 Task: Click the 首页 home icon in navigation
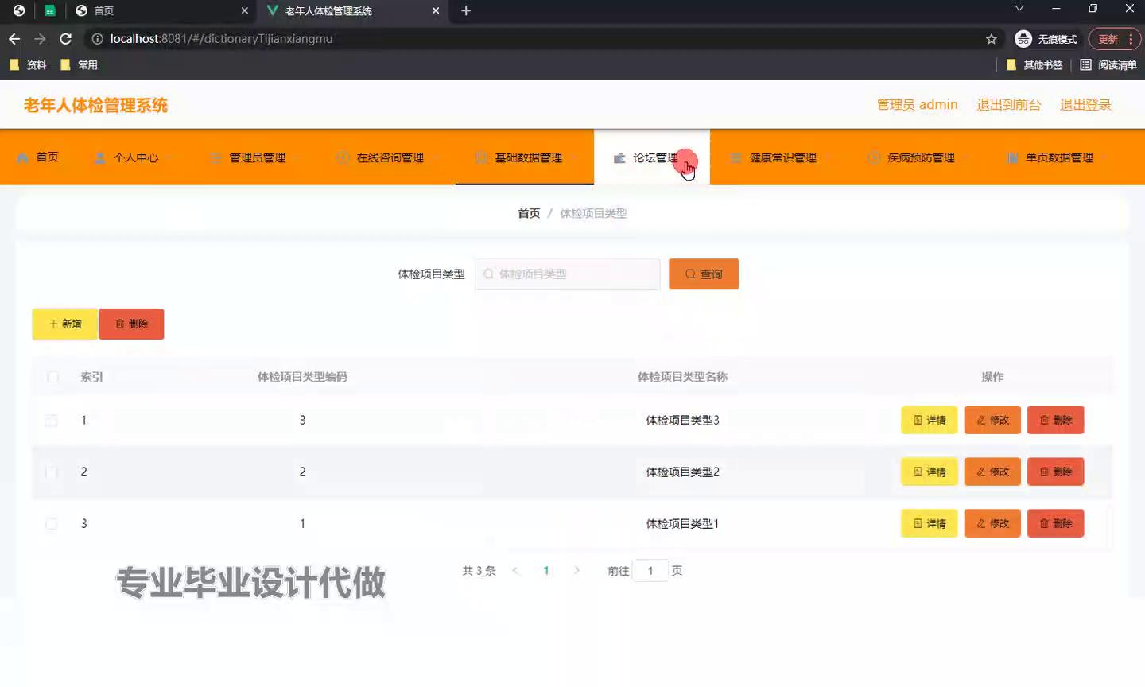pyautogui.click(x=23, y=157)
